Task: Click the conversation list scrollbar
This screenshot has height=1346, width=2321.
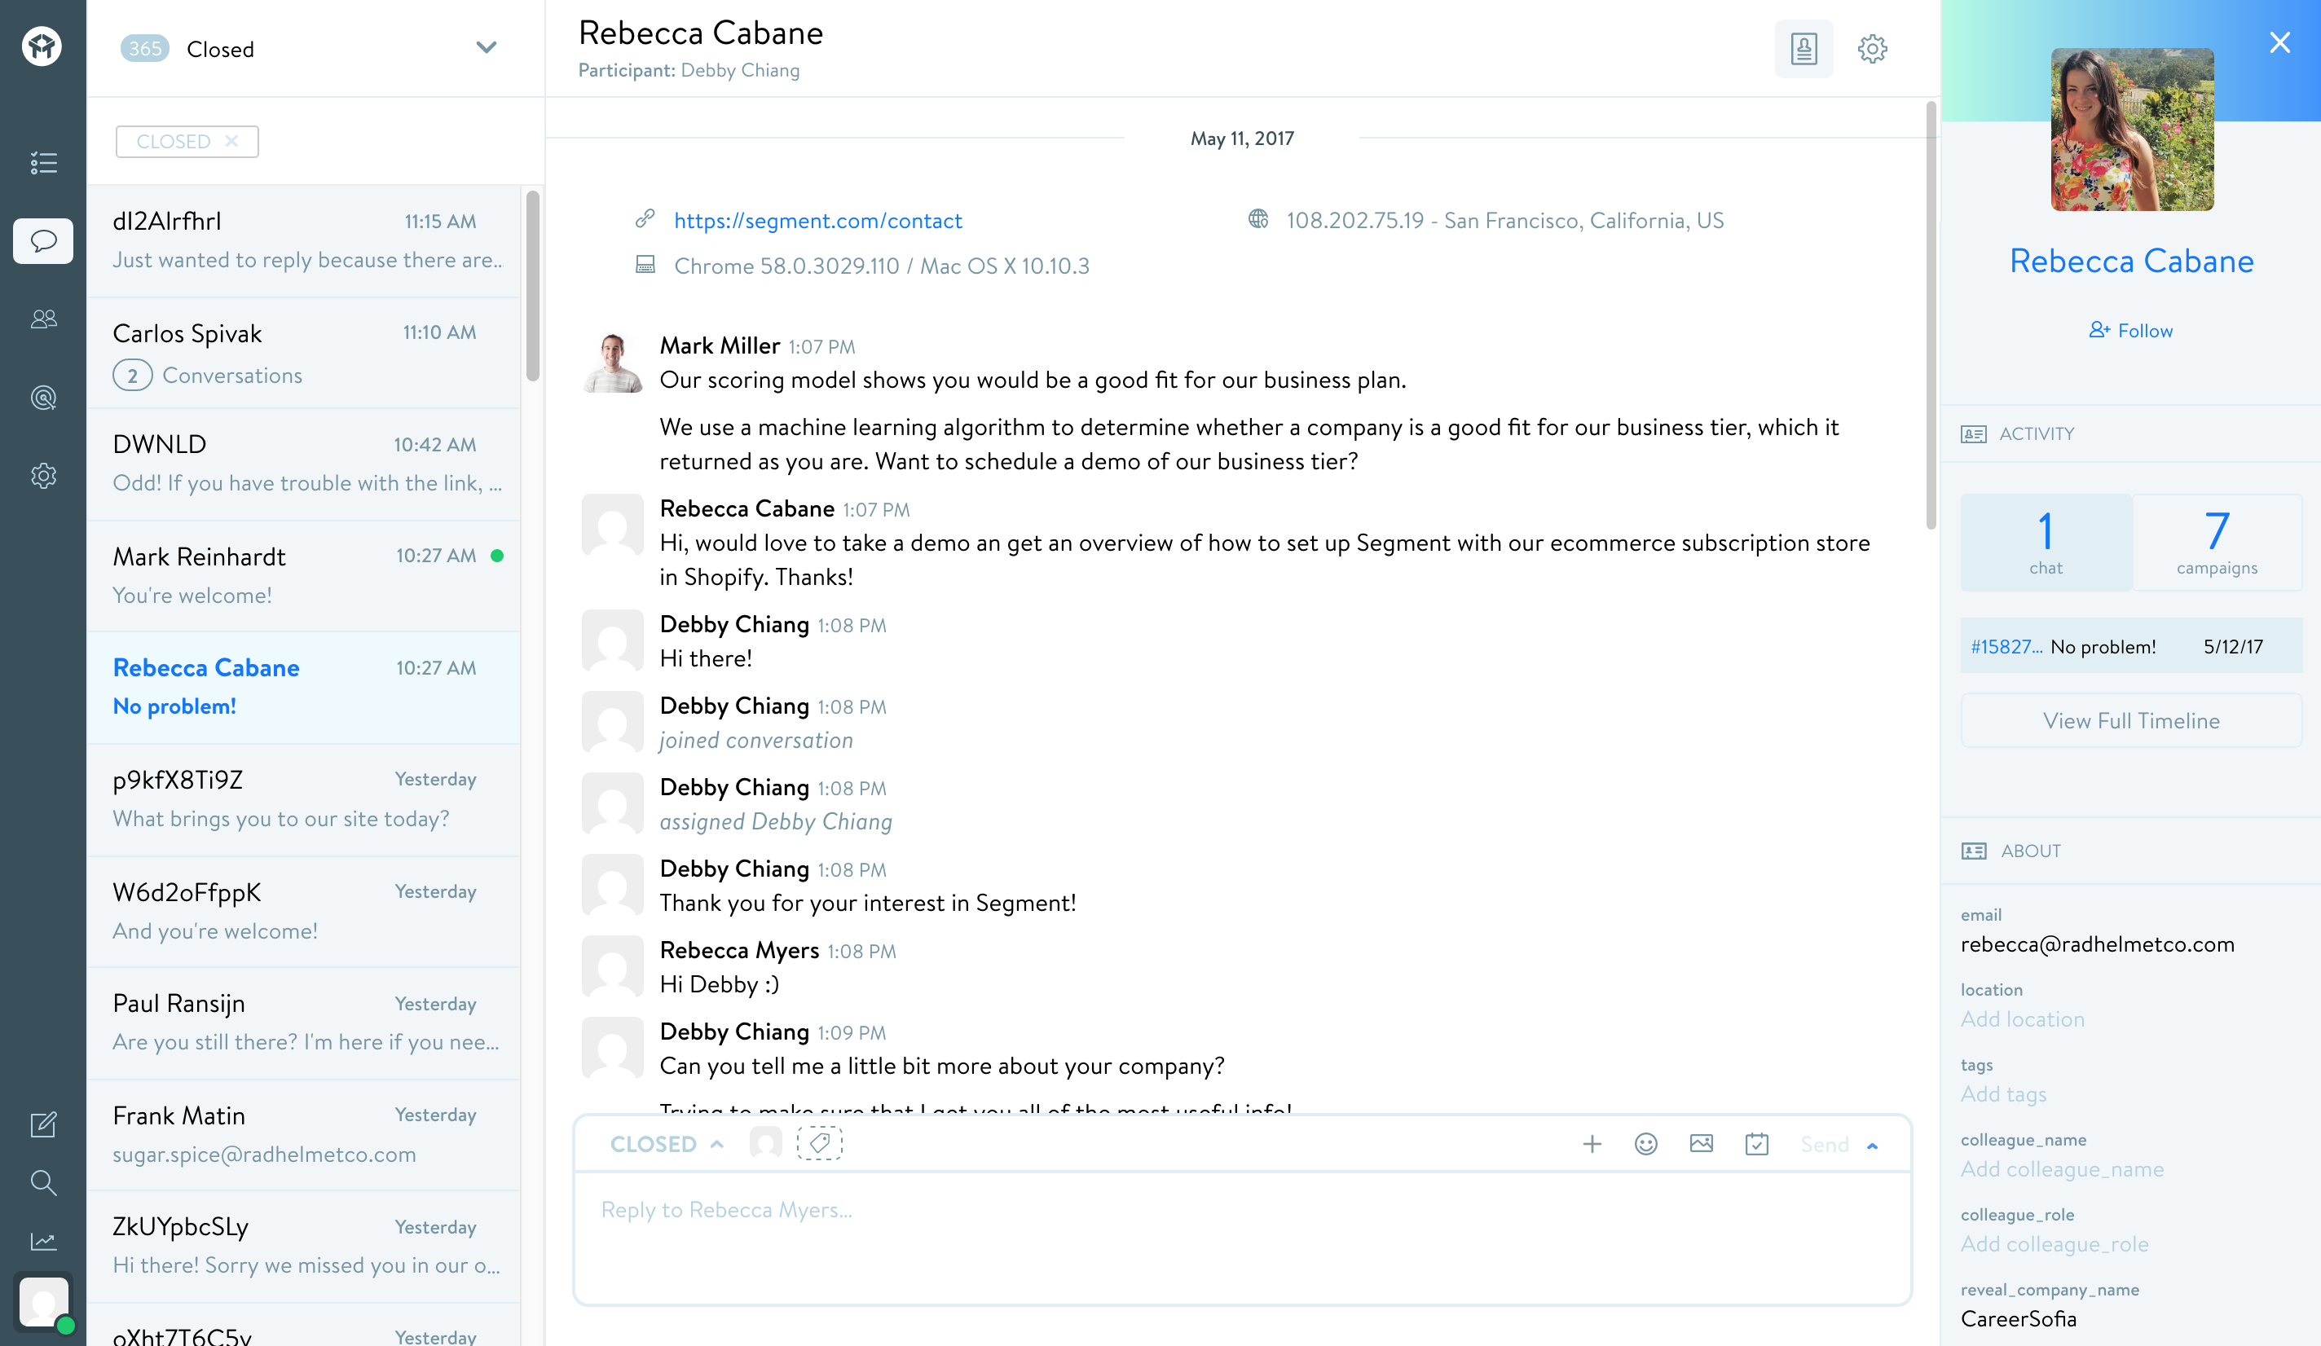Action: [532, 285]
